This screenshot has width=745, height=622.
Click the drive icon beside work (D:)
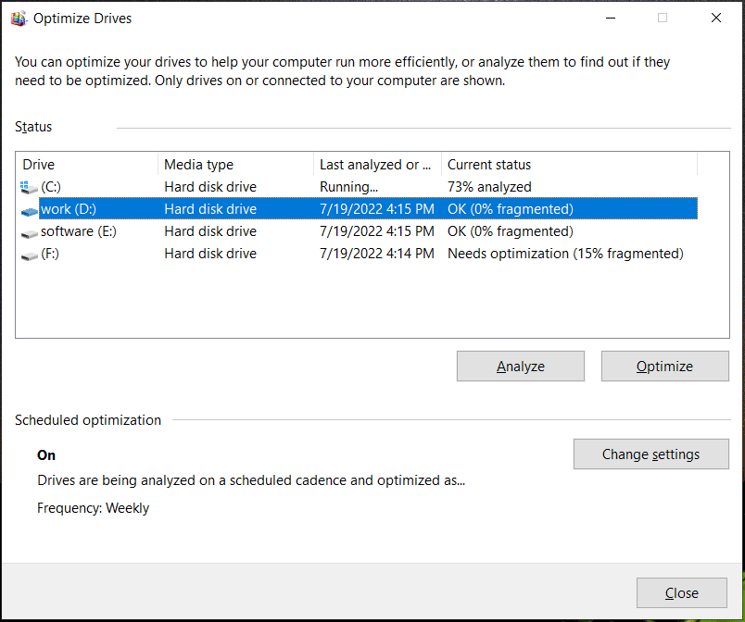(x=29, y=208)
